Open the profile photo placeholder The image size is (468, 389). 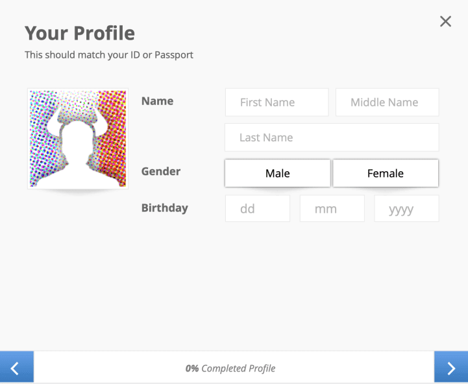pyautogui.click(x=78, y=138)
